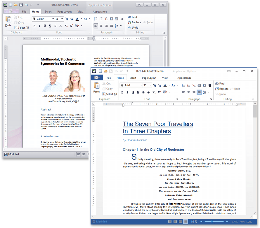
Task: Collapse the ribbon in front window
Action: [253, 99]
